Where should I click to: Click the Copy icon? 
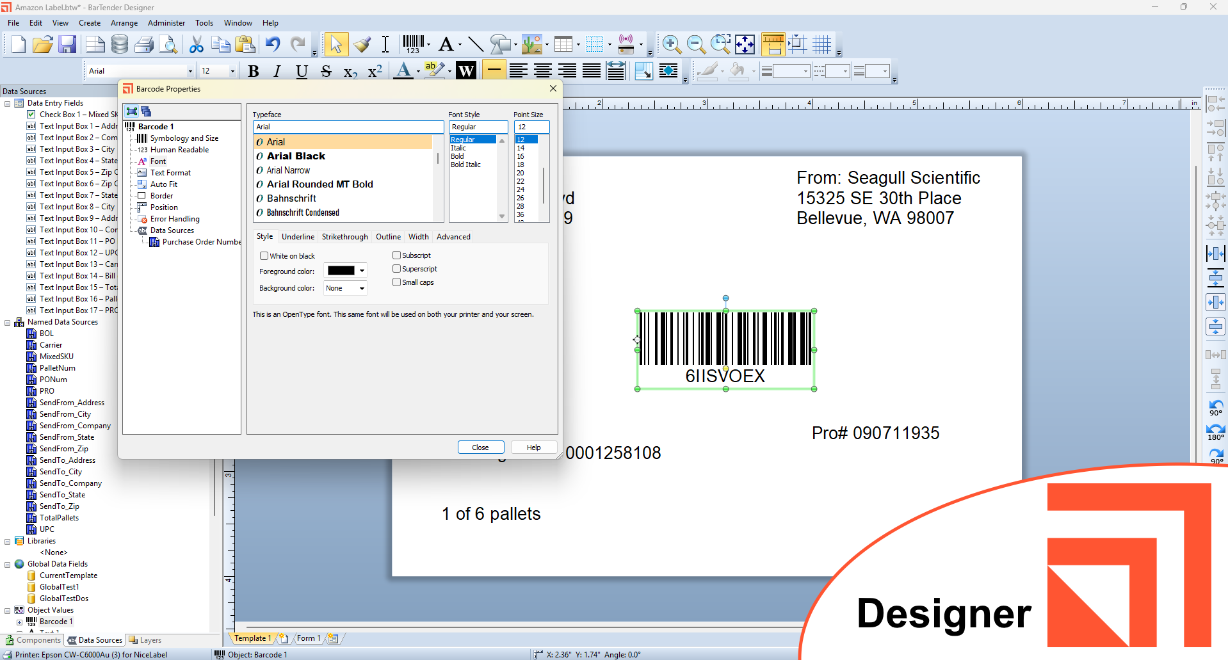(220, 44)
